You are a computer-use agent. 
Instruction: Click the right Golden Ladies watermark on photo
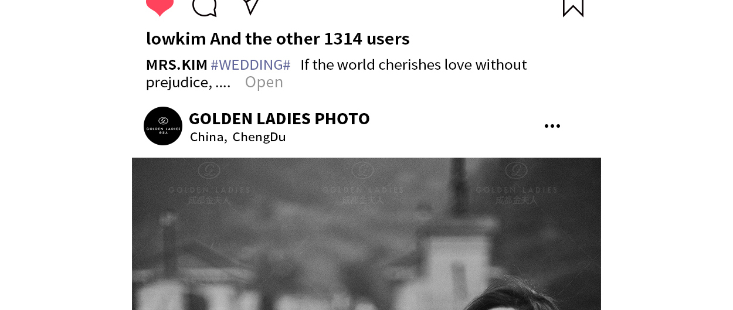click(x=517, y=183)
